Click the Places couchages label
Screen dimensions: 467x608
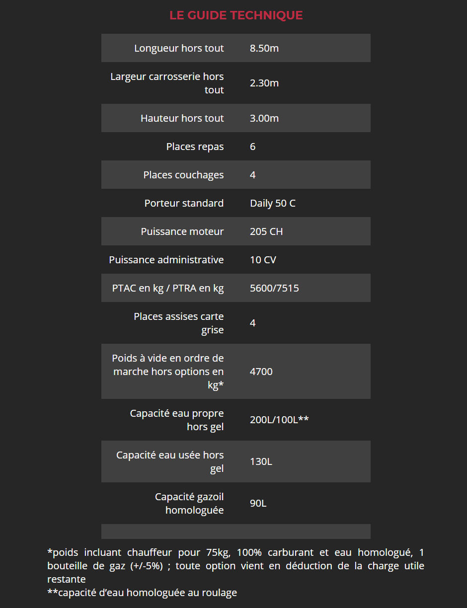tap(183, 175)
